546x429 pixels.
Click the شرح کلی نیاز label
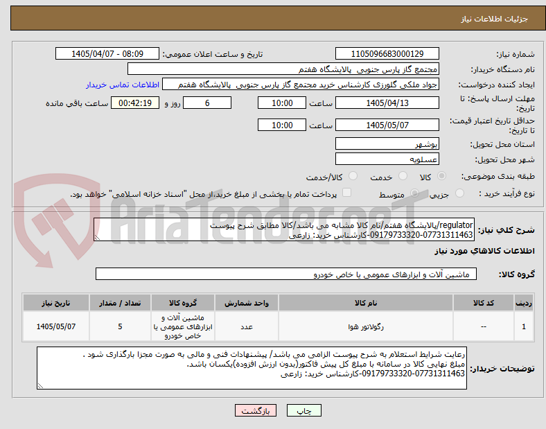(506, 230)
